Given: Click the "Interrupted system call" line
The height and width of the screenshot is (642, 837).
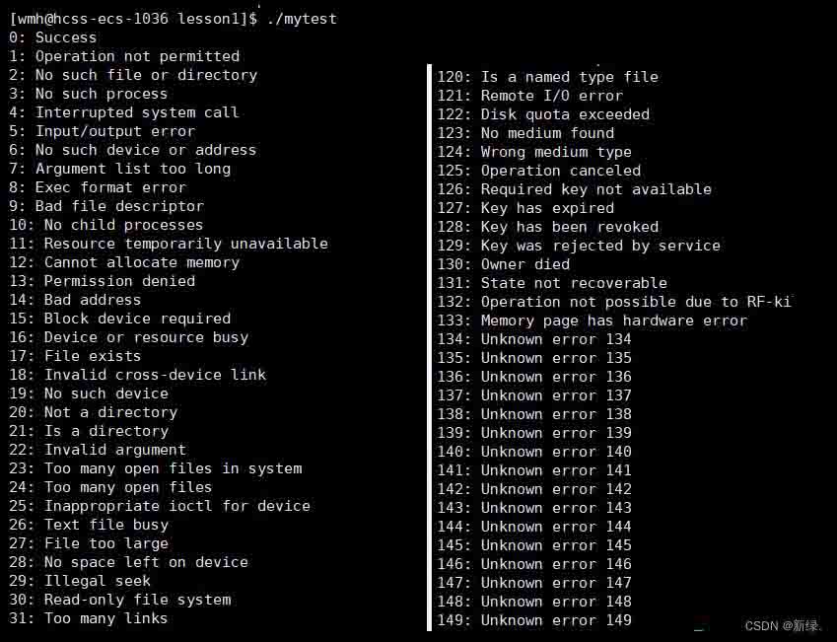Looking at the screenshot, I should pos(124,112).
